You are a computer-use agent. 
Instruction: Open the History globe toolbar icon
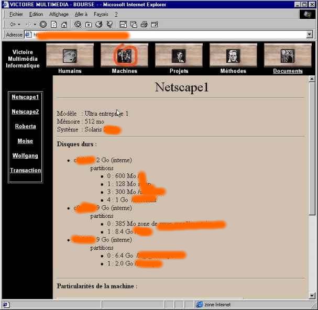(99, 25)
